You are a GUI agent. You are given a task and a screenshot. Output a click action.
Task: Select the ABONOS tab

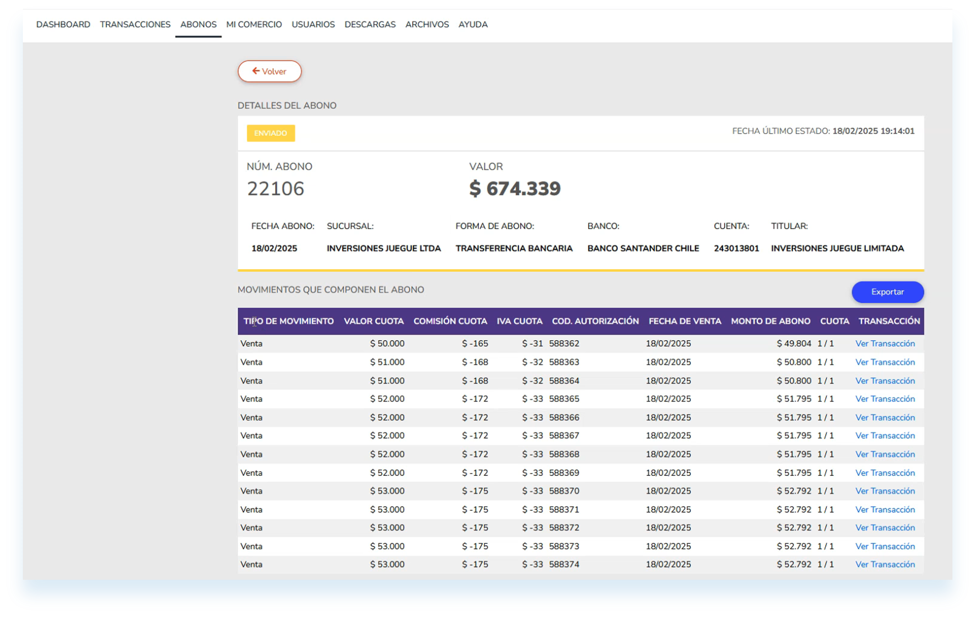coord(199,24)
